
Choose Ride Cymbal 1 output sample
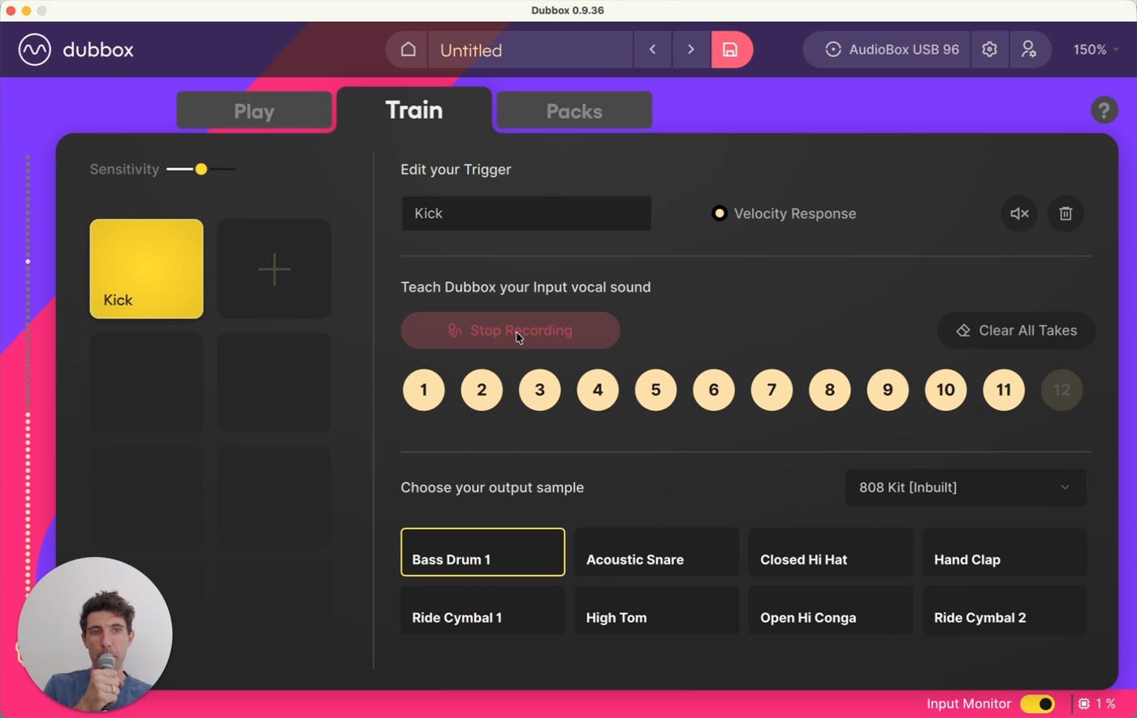pyautogui.click(x=483, y=610)
